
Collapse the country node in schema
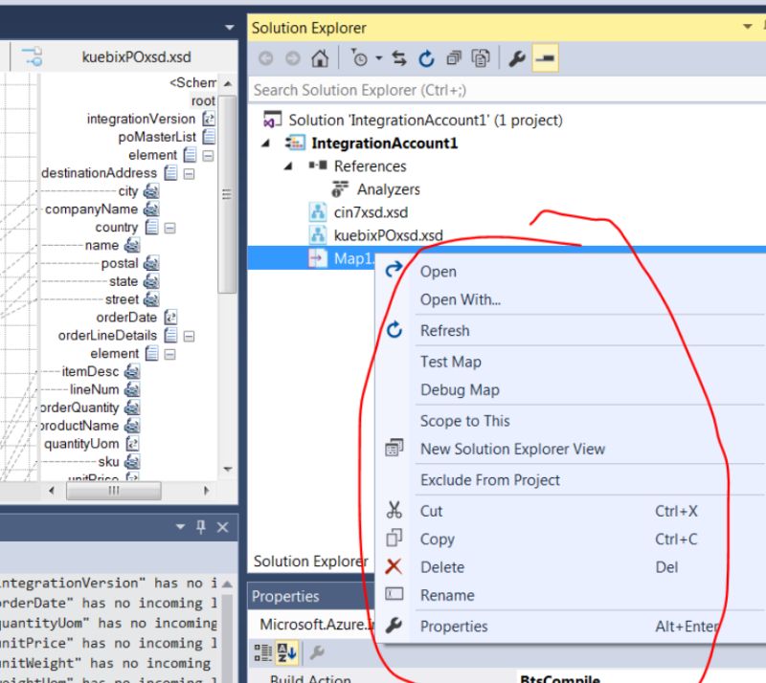170,228
